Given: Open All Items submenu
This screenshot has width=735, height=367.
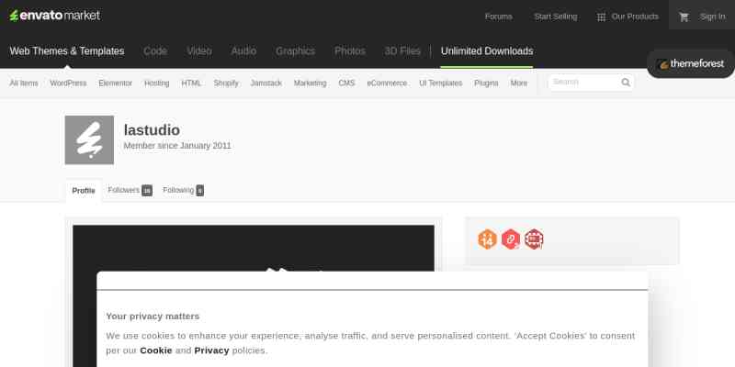Looking at the screenshot, I should (x=24, y=83).
